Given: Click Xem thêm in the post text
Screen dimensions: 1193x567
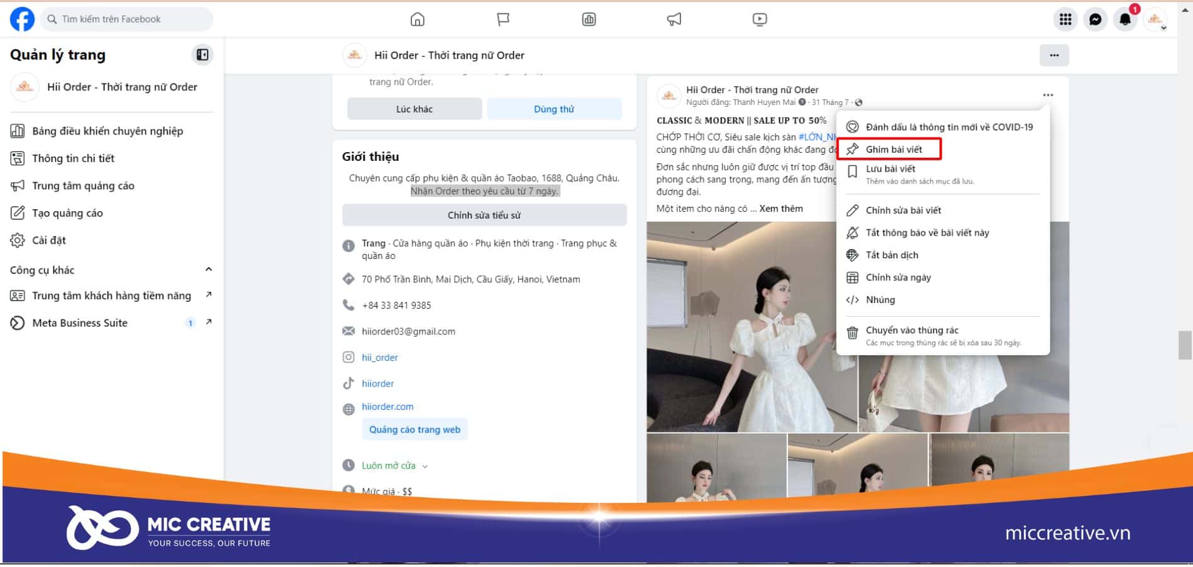Looking at the screenshot, I should point(781,209).
